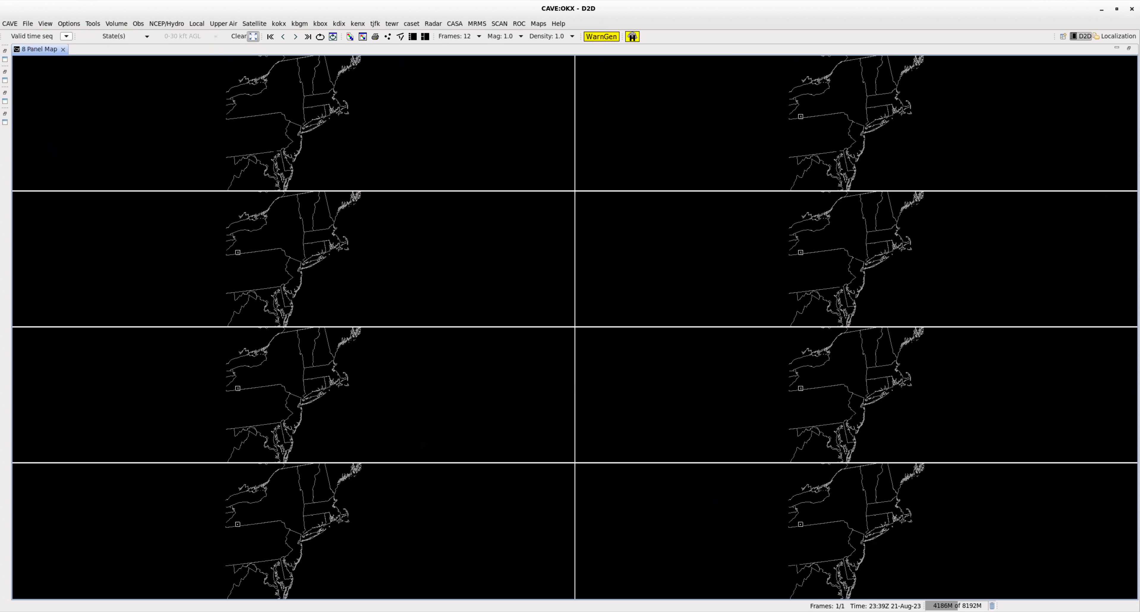Open the Tools menu
Viewport: 1140px width, 612px height.
pyautogui.click(x=92, y=23)
